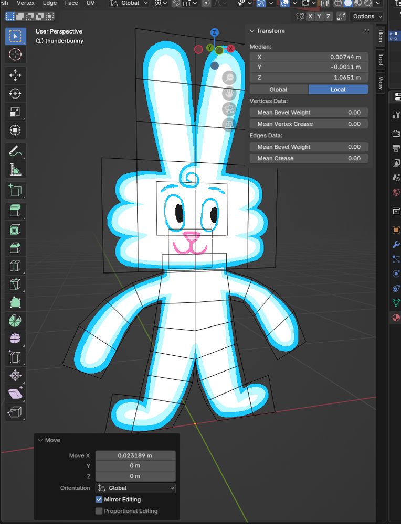This screenshot has height=524, width=401.
Task: Toggle Auto Merge vertices icon
Action: point(341,16)
